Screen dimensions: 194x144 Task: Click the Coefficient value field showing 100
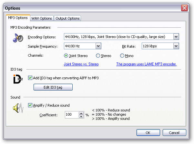[x=72, y=115]
